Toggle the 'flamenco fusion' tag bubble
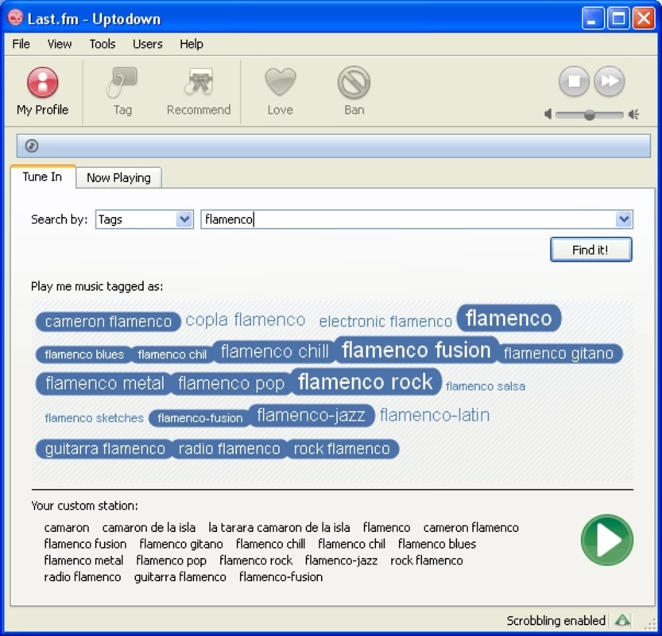 point(416,350)
